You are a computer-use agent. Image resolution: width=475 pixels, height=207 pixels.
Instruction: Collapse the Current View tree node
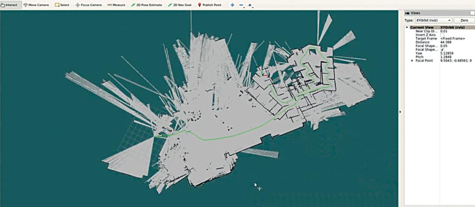tap(407, 27)
